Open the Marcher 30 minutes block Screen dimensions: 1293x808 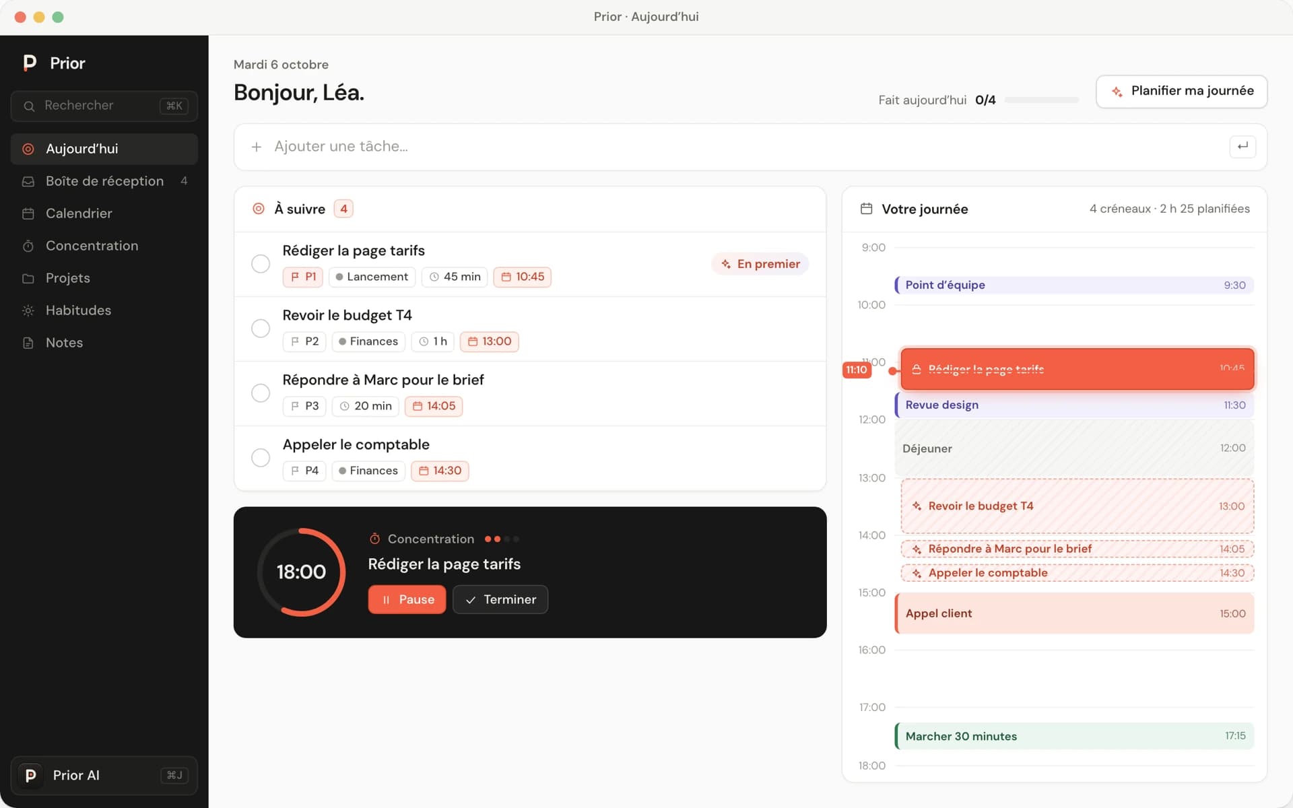point(1075,736)
